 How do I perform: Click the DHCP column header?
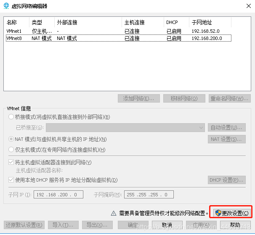pos(176,22)
